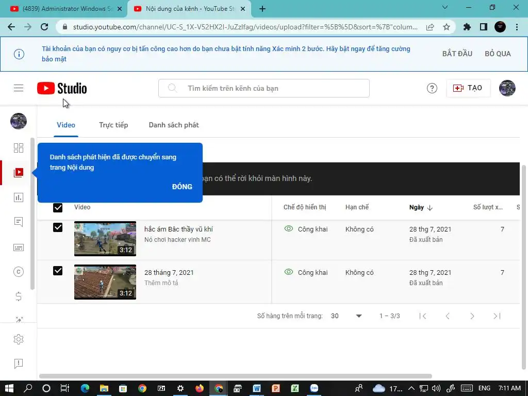Open the Content icon in sidebar

click(x=19, y=173)
